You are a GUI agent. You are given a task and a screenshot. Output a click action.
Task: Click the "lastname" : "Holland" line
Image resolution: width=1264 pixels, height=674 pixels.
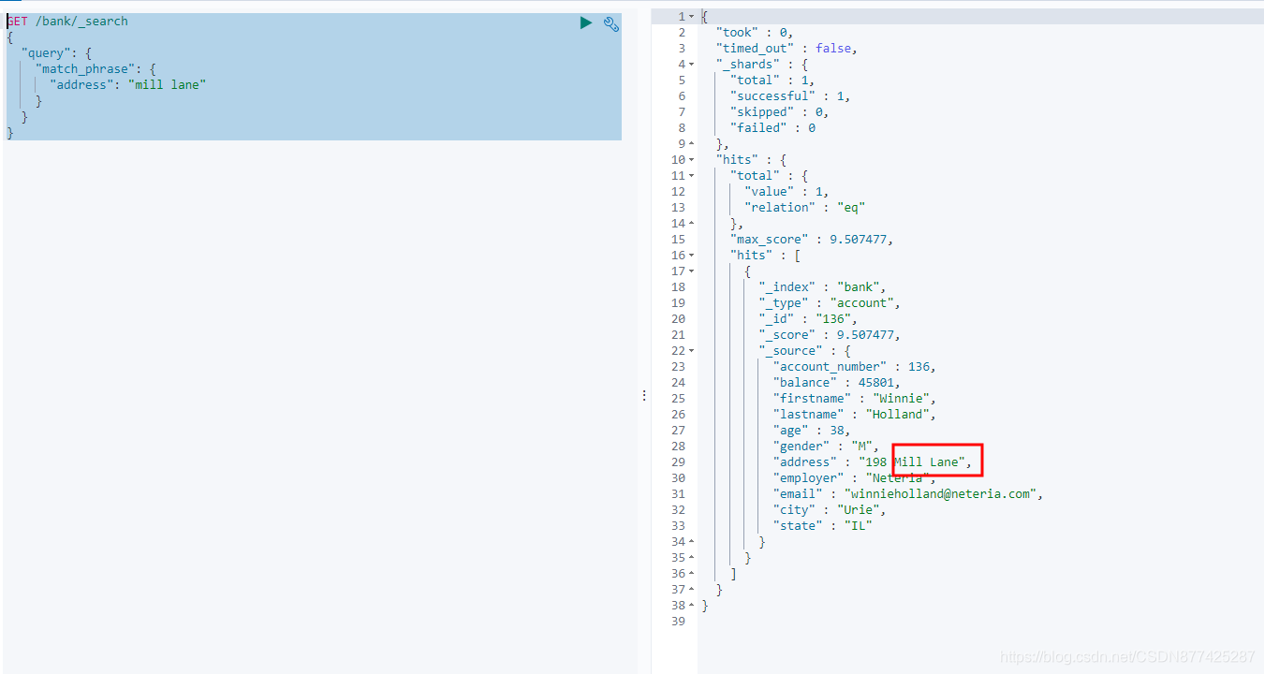[x=855, y=415]
